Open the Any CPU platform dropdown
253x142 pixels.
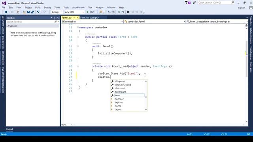click(74, 12)
